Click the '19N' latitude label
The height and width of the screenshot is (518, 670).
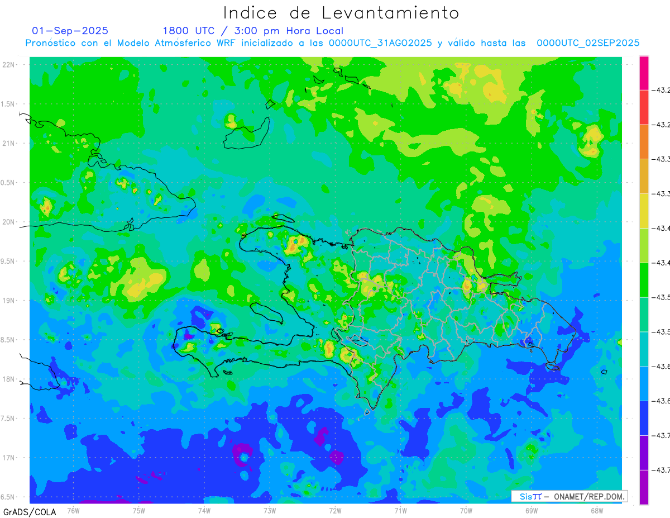(9, 301)
